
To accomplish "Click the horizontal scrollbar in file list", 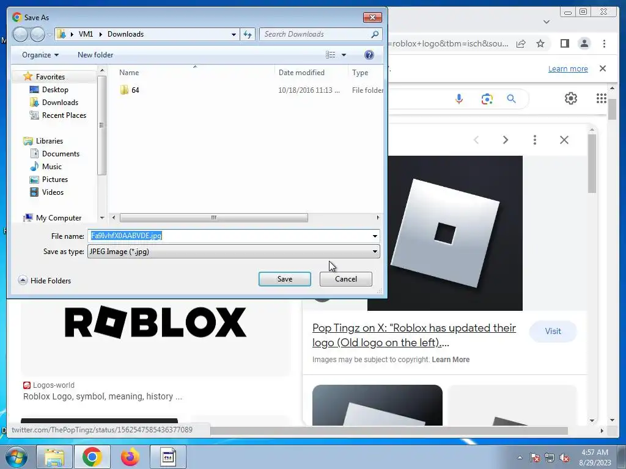I will 213,218.
